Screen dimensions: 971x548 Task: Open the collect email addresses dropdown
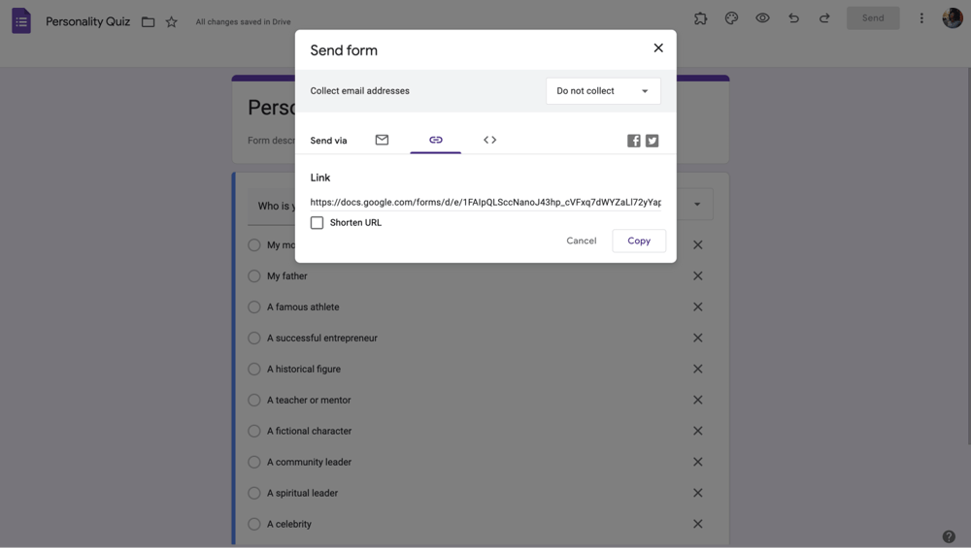pyautogui.click(x=603, y=91)
